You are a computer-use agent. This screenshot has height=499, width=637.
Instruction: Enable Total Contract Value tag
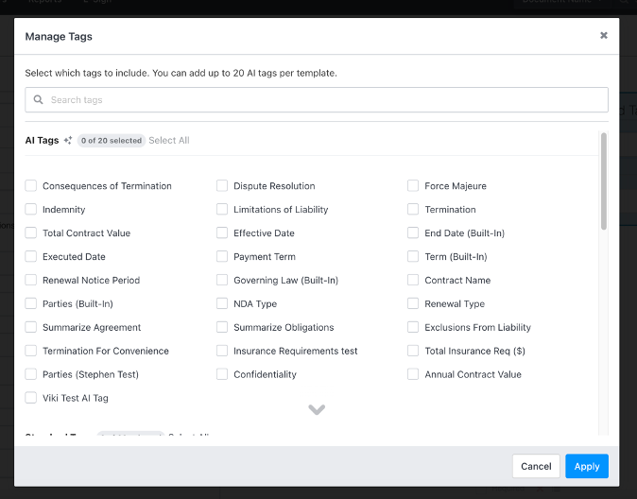pyautogui.click(x=31, y=232)
